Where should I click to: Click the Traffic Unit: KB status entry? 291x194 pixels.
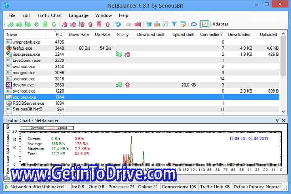pyautogui.click(x=215, y=187)
